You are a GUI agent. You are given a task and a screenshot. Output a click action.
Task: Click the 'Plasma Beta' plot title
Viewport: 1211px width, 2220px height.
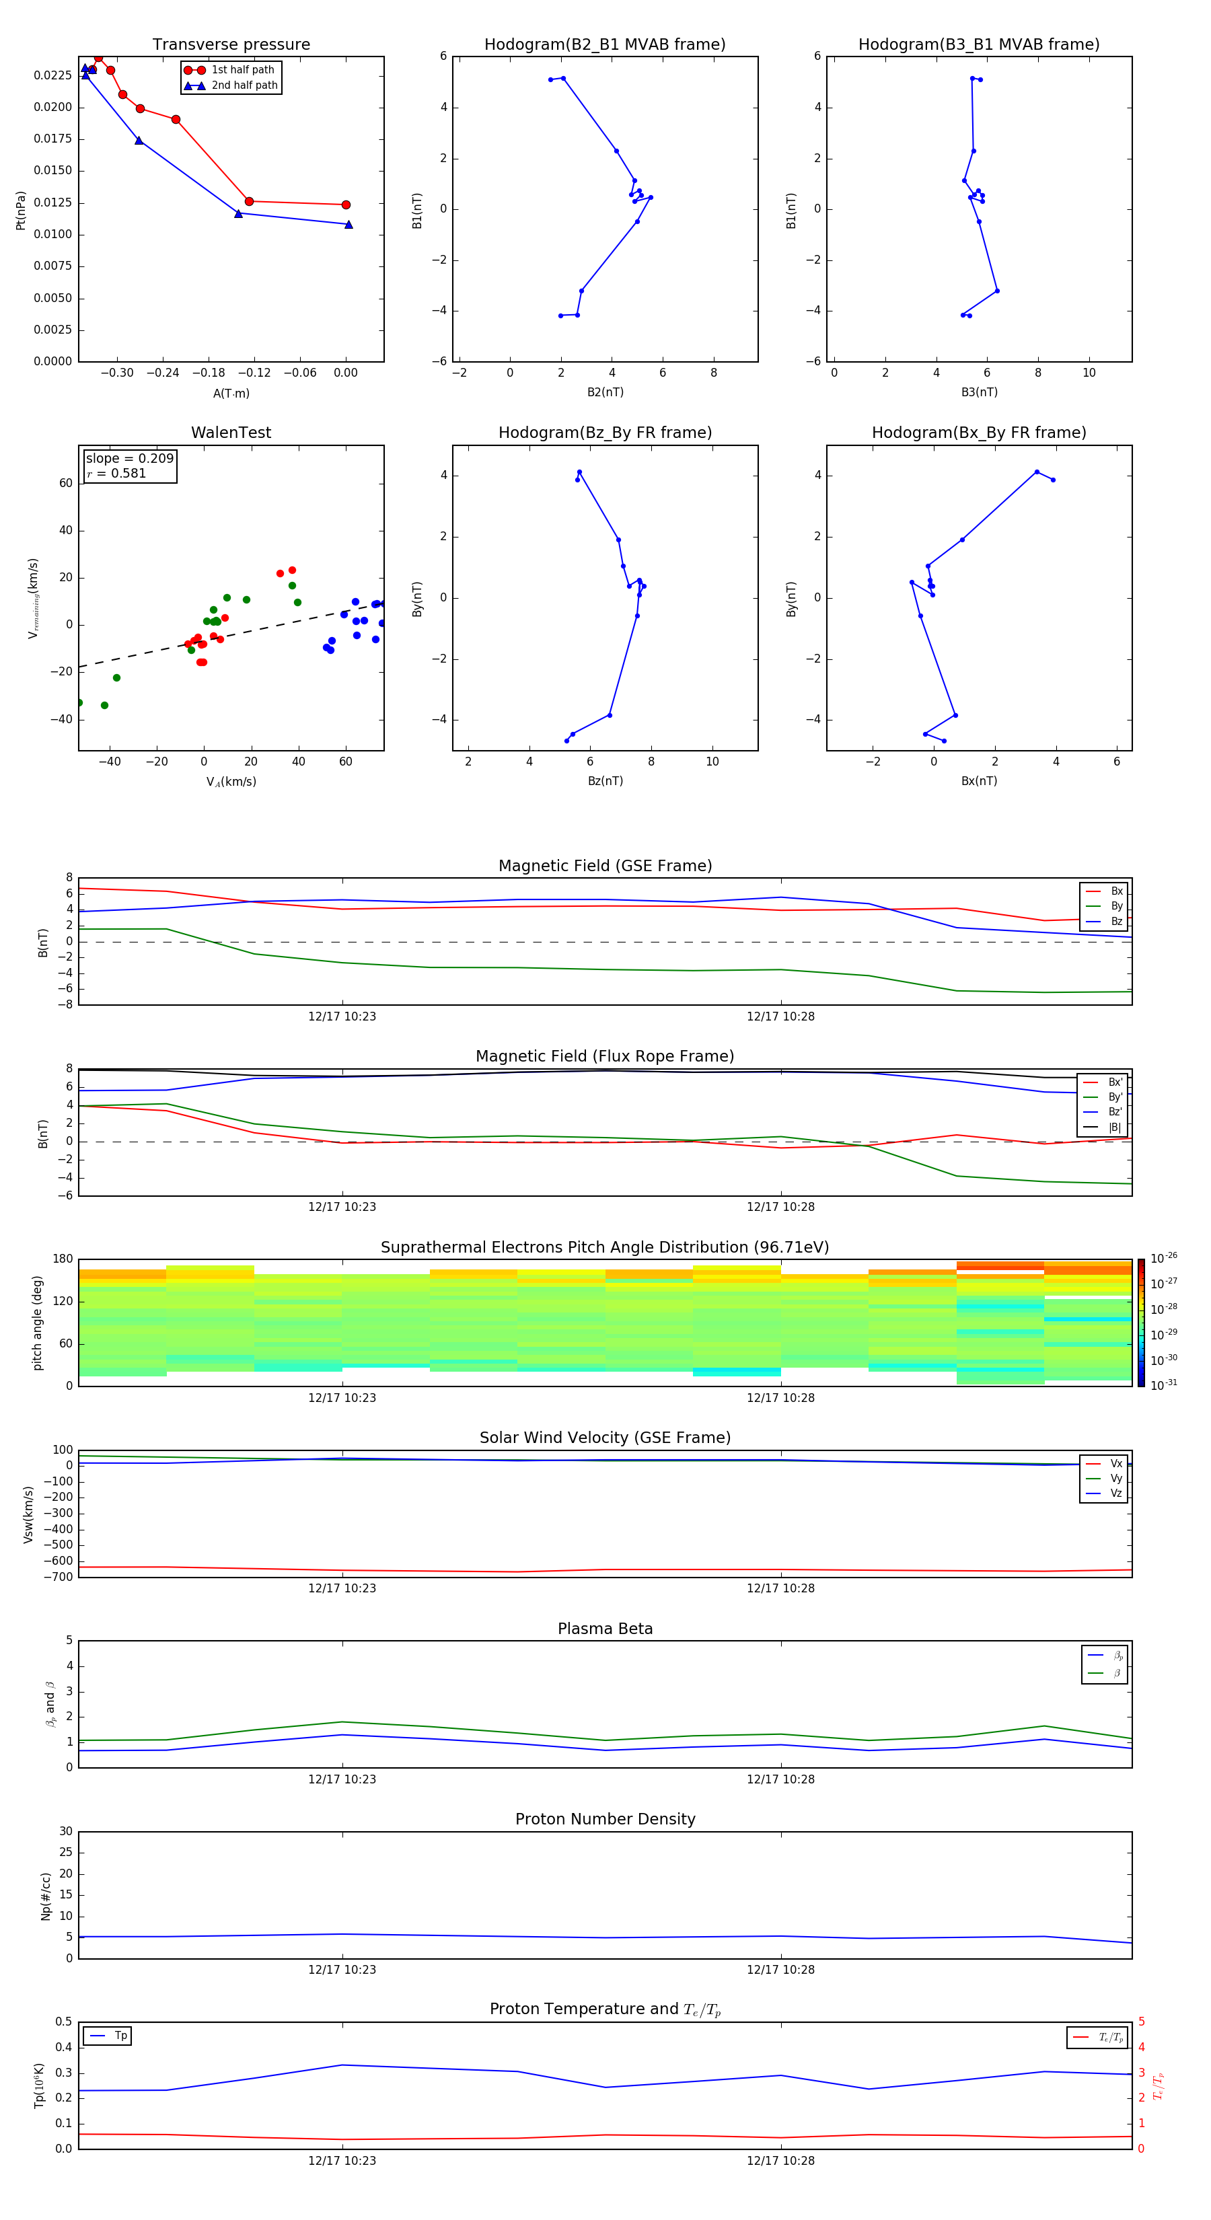pos(605,1629)
